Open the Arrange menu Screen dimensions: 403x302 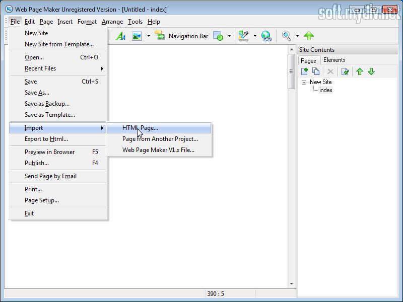(112, 22)
